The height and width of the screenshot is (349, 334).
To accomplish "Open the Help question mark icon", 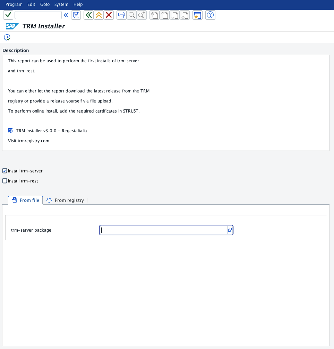I will [x=210, y=15].
